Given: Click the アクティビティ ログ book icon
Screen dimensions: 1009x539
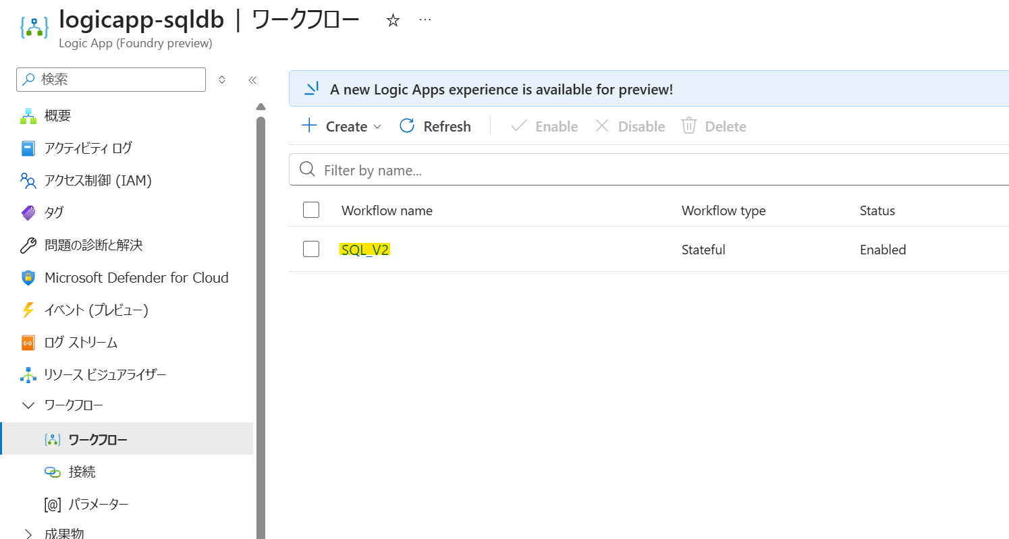Looking at the screenshot, I should pos(28,148).
